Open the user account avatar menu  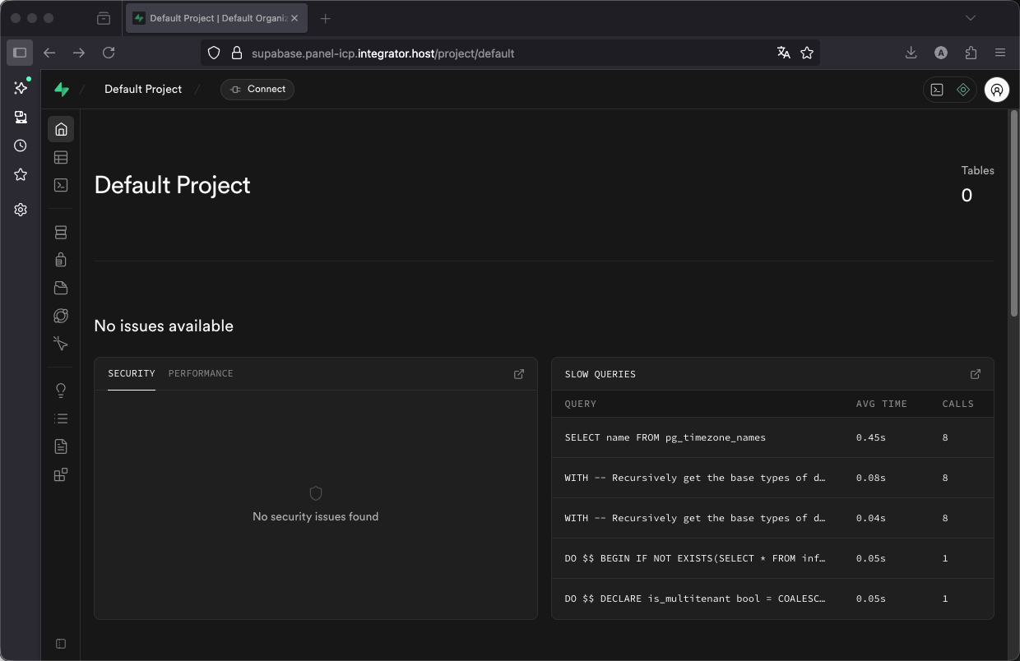tap(997, 90)
